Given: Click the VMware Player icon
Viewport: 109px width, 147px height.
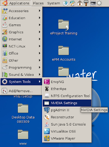Looking at the screenshot, I should click(x=47, y=138).
